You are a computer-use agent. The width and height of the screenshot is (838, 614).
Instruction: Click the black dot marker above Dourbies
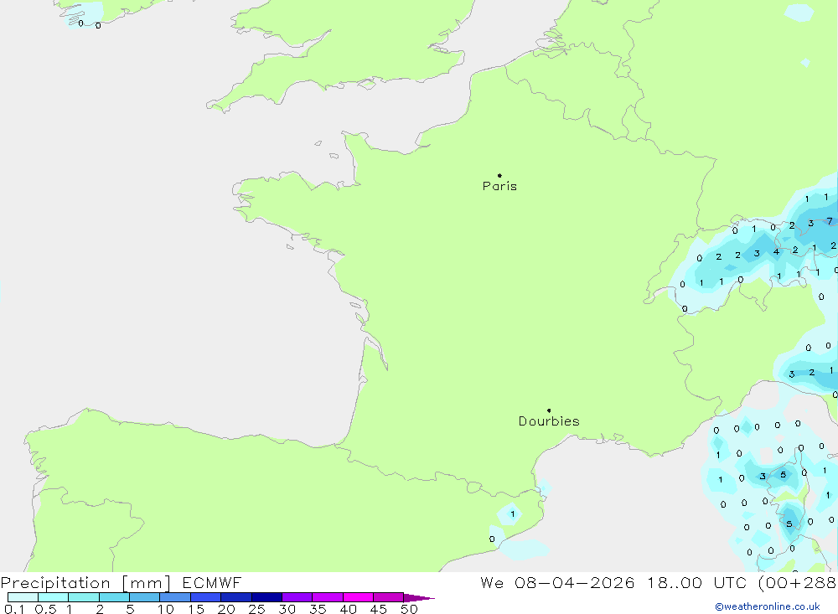point(549,410)
